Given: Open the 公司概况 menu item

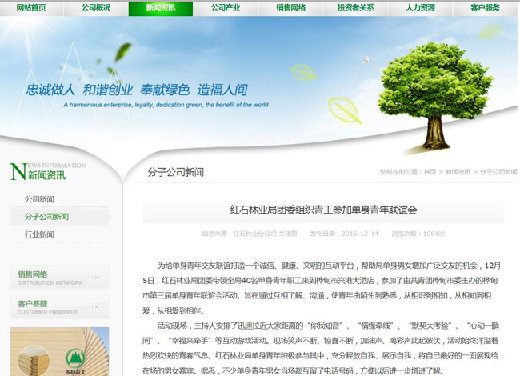Looking at the screenshot, I should click(x=96, y=8).
